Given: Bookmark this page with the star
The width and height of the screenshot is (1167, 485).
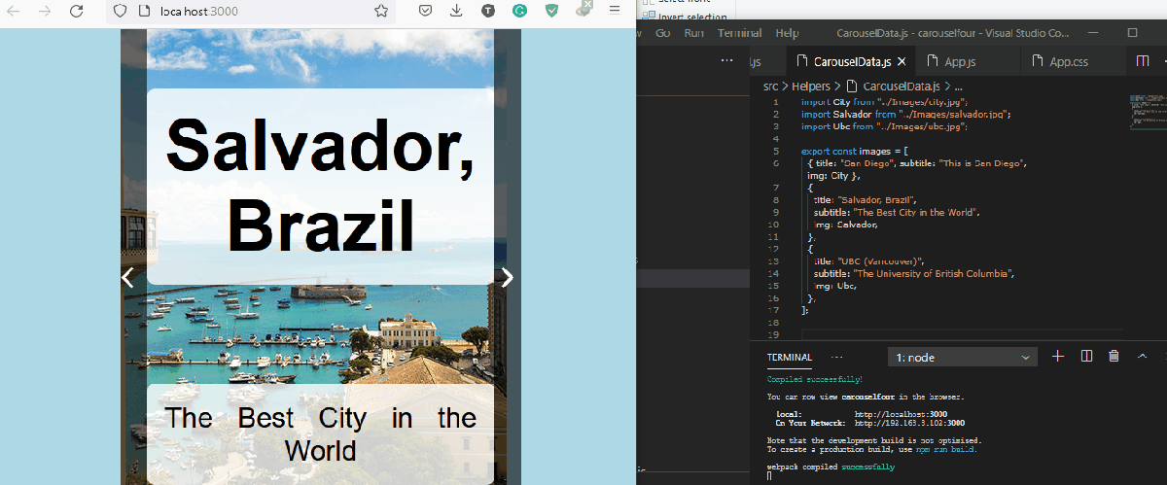Looking at the screenshot, I should click(x=381, y=12).
